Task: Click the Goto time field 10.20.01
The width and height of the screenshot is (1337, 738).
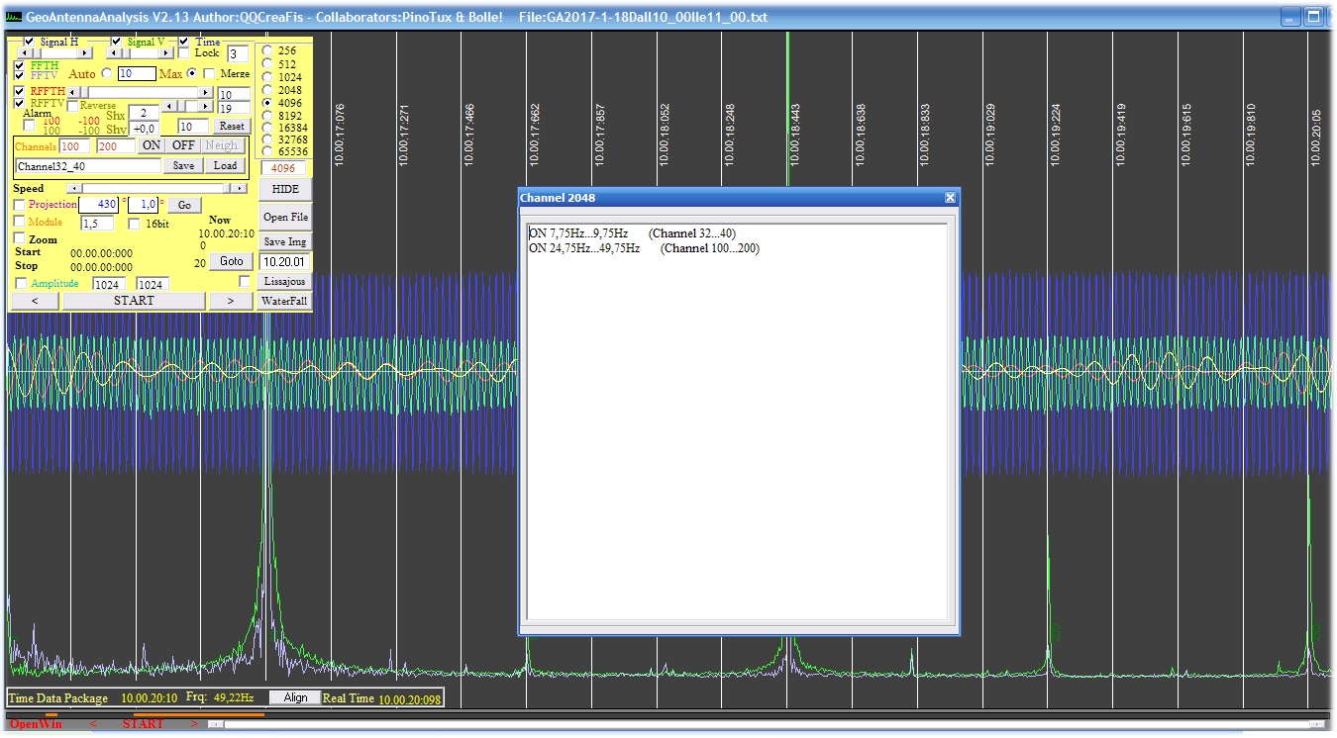Action: (284, 261)
